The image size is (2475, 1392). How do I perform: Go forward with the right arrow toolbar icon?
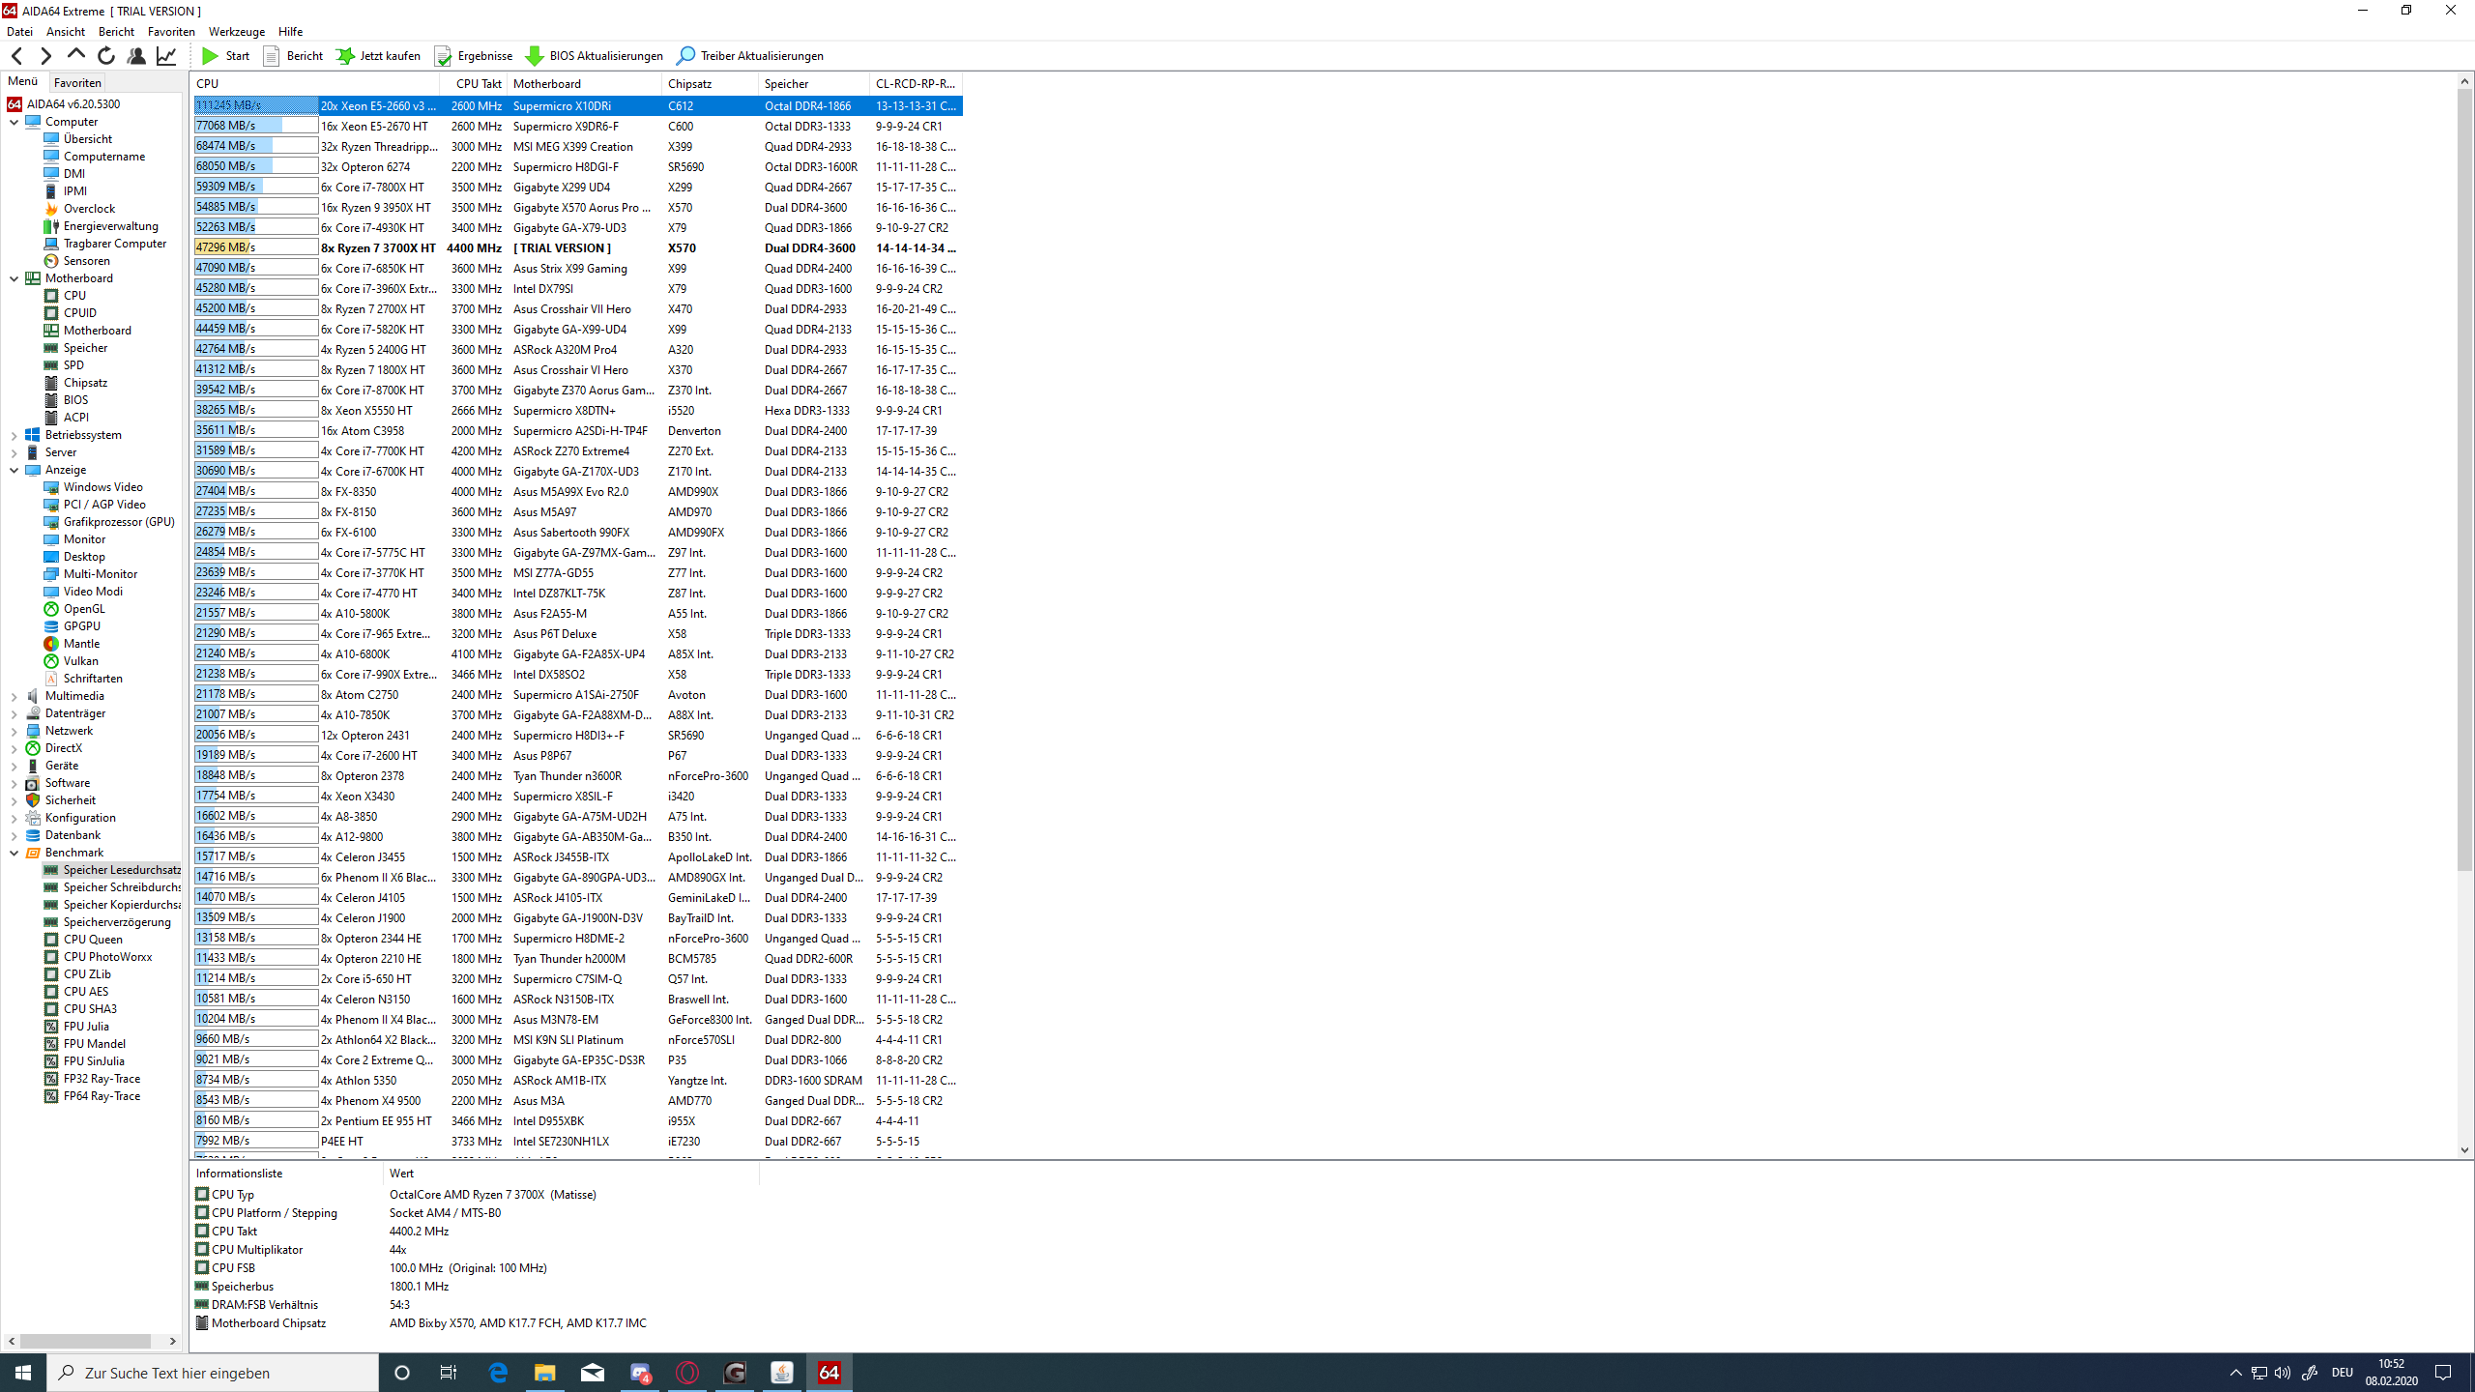pyautogui.click(x=45, y=56)
